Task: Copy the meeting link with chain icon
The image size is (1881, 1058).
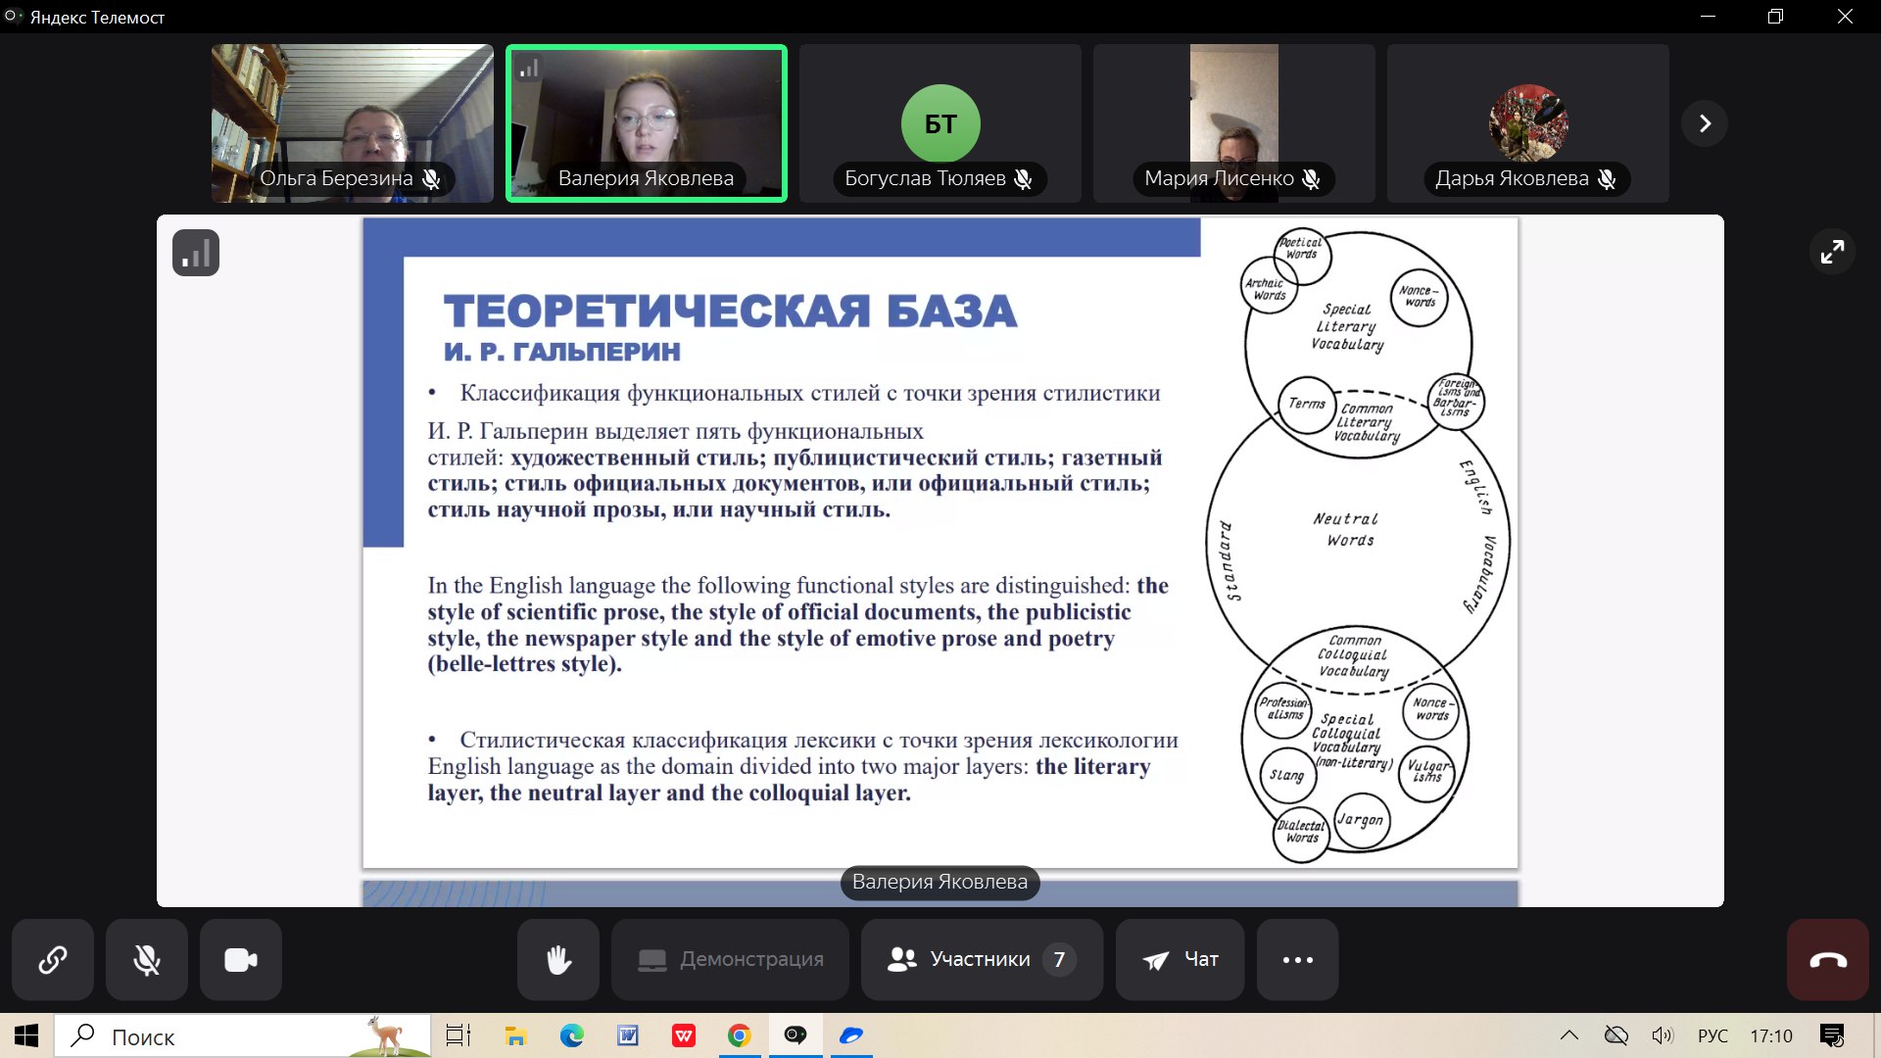Action: pyautogui.click(x=53, y=960)
